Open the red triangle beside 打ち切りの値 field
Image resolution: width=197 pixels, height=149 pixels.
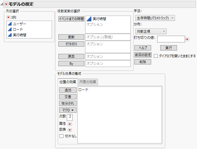(x=187, y=39)
